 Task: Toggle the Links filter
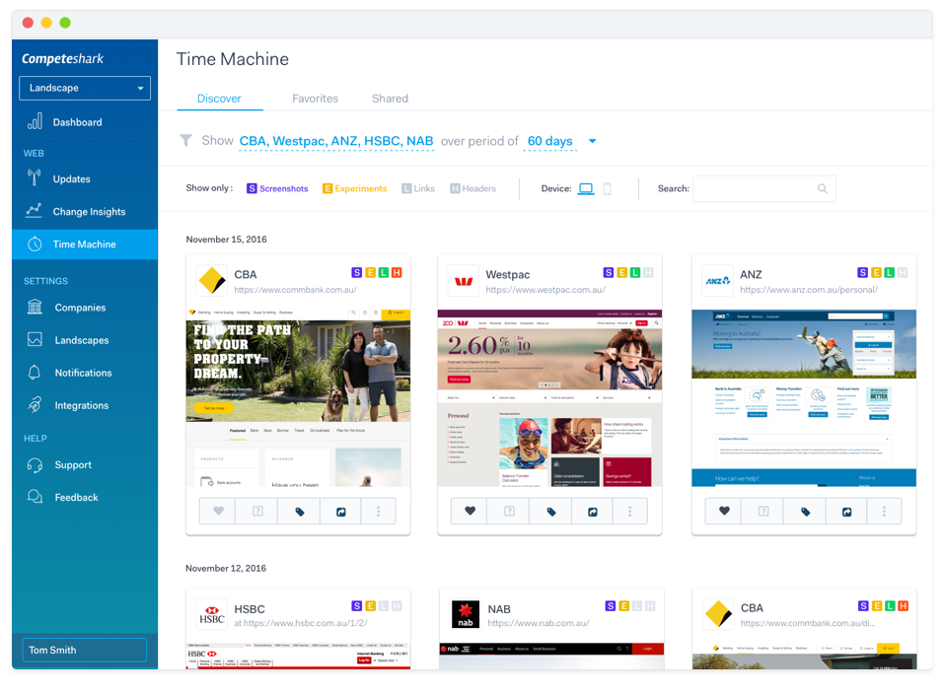pos(418,188)
